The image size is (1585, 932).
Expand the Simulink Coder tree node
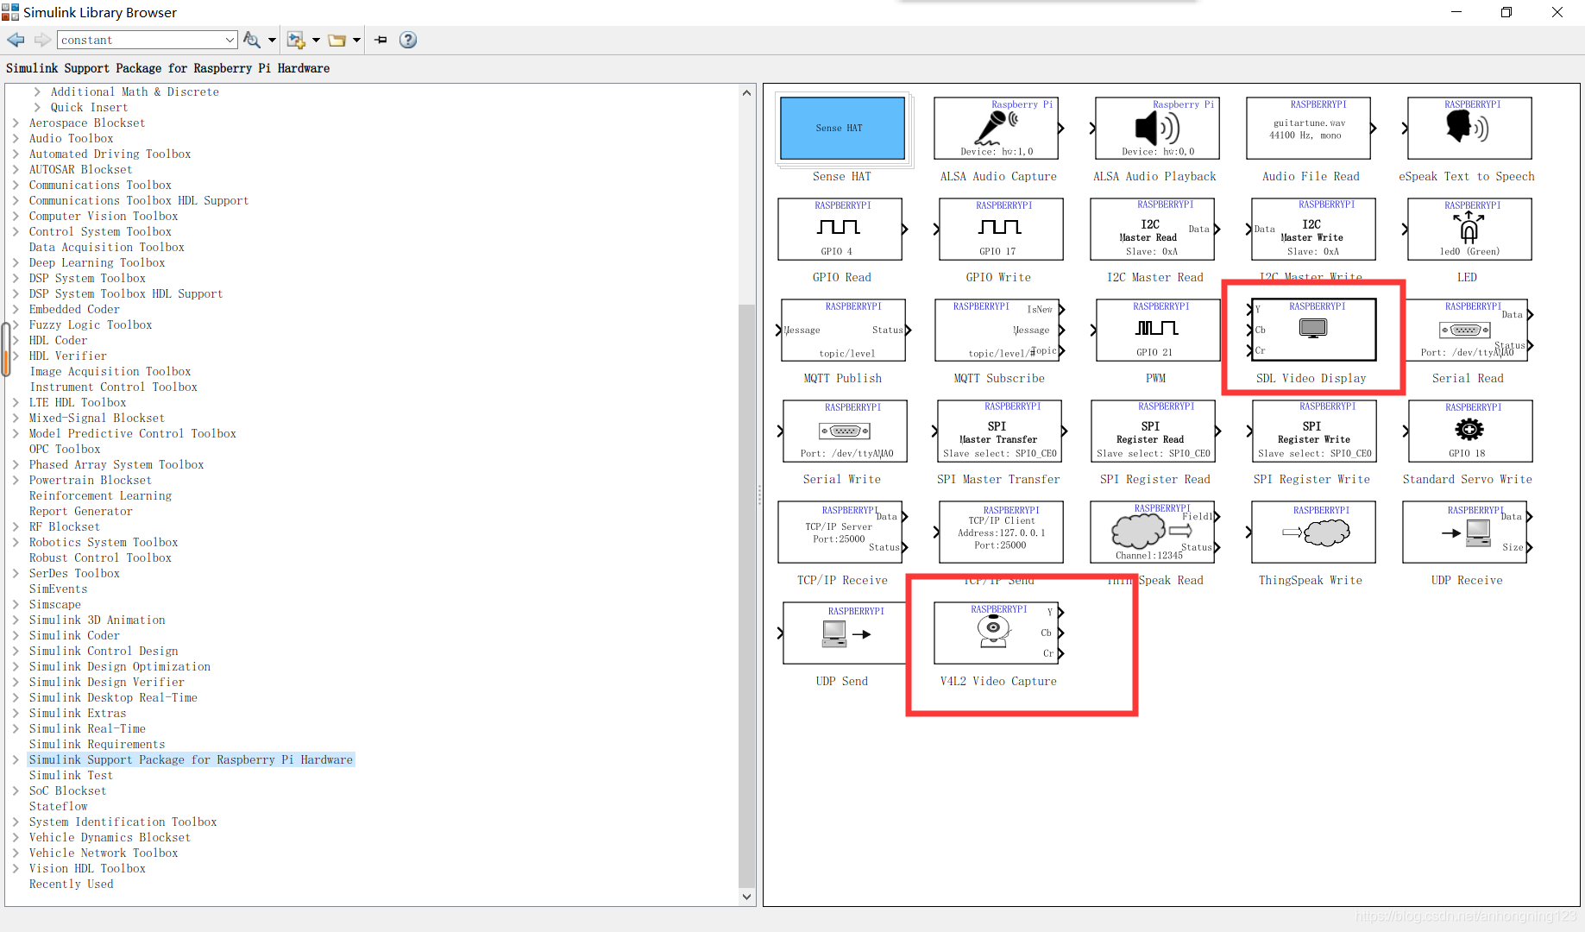pos(16,636)
